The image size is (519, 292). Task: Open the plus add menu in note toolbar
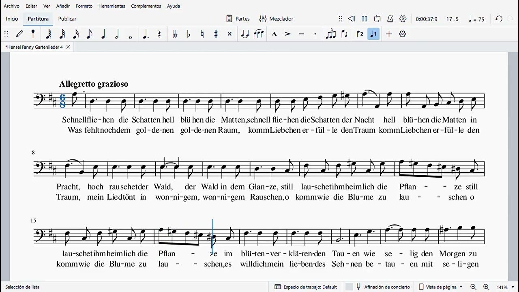(x=389, y=34)
